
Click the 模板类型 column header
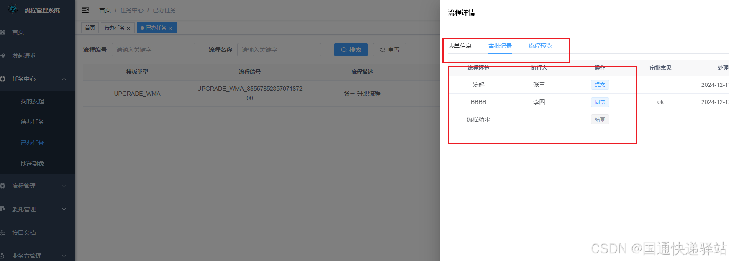pos(137,72)
